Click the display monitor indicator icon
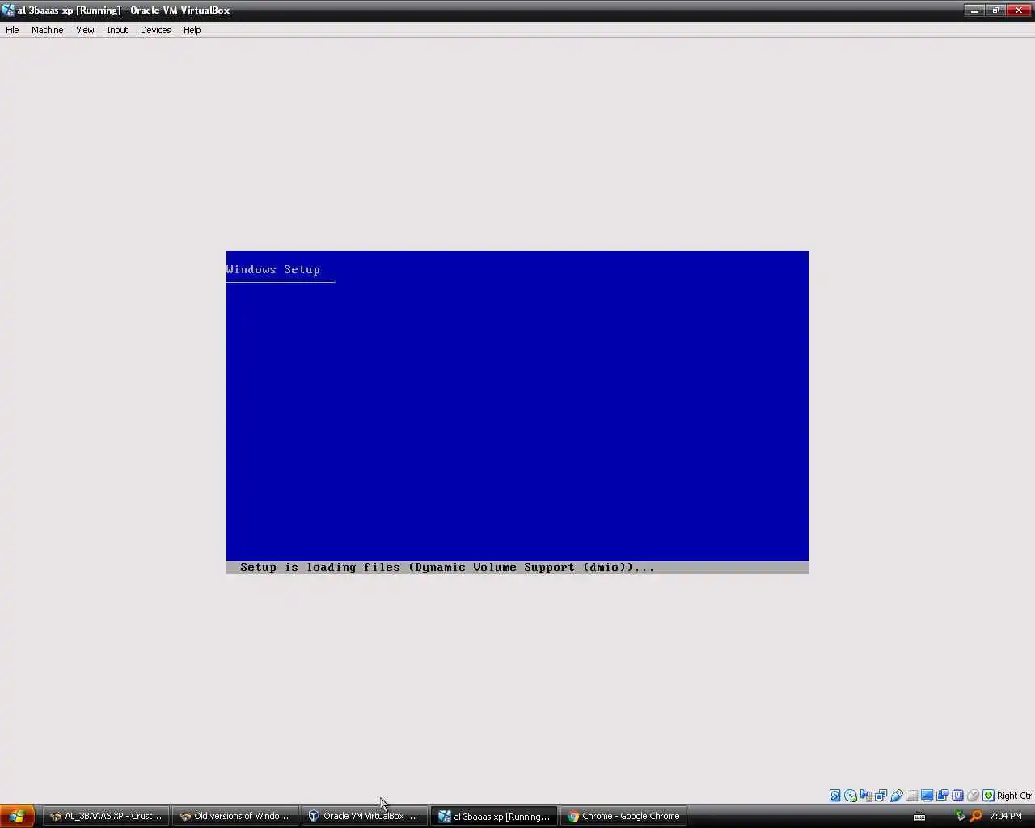This screenshot has width=1035, height=828. click(x=927, y=796)
